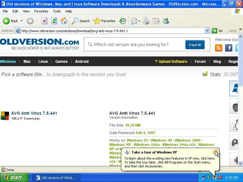Click the 18.28 MB file size value
Viewport: 243px width, 182px height.
(133, 125)
